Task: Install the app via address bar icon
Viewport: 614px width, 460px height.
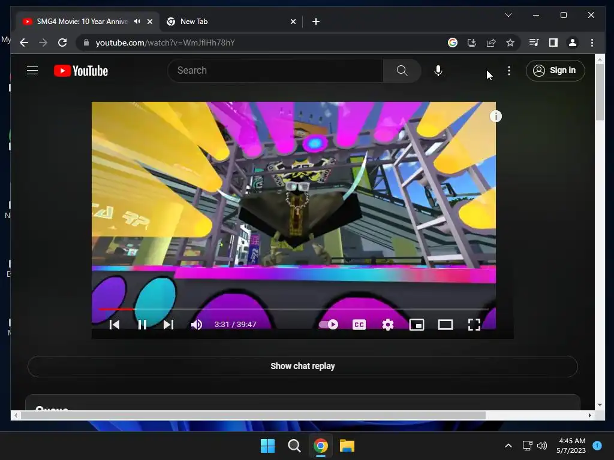Action: pyautogui.click(x=471, y=43)
